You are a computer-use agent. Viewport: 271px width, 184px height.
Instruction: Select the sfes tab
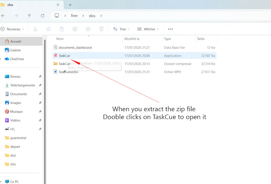31,5
